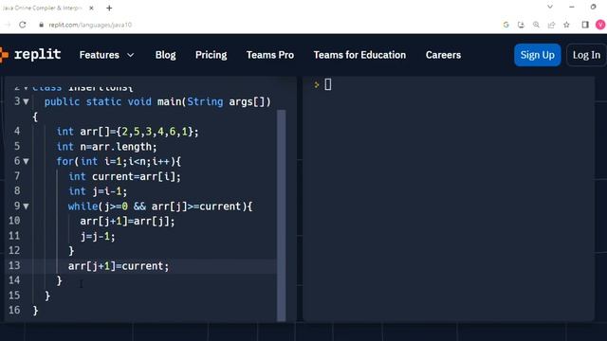
Task: Click line number 13 in gutter
Action: pos(14,265)
